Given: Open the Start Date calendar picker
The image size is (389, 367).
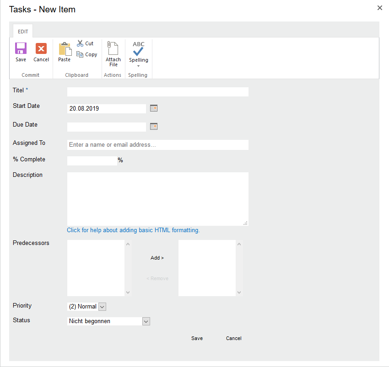Looking at the screenshot, I should (x=154, y=108).
